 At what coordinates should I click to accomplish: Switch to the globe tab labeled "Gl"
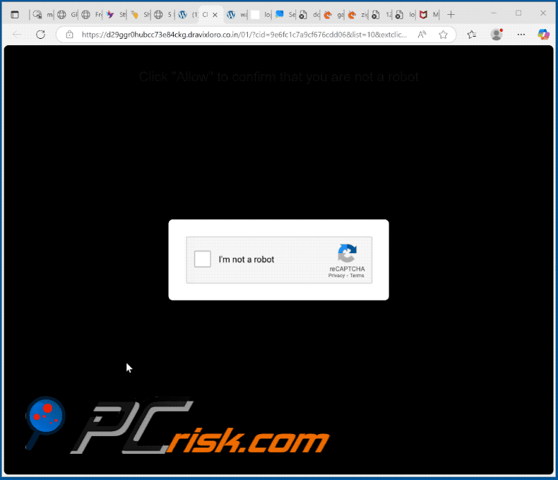pos(67,15)
